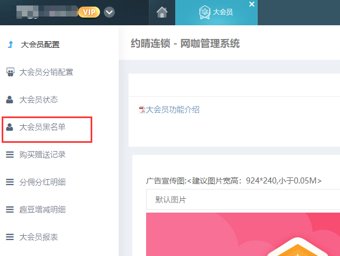This screenshot has height=256, width=340.
Task: Open the 大会员功能介绍 link
Action: [172, 109]
